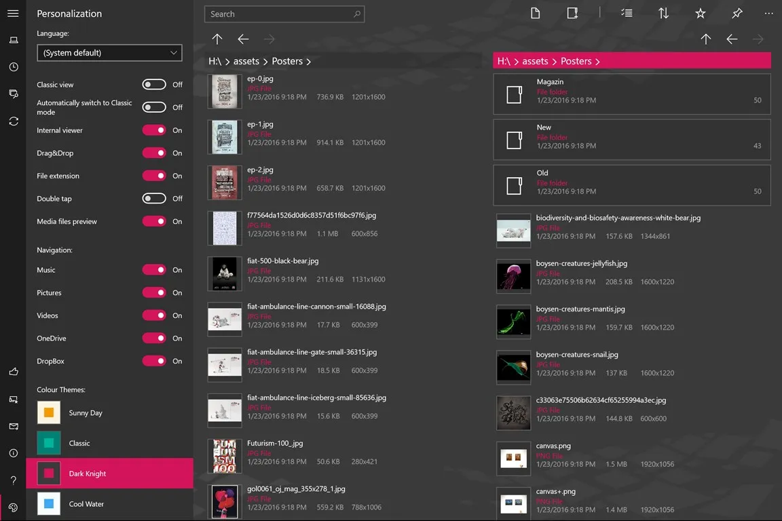782x521 pixels.
Task: Click the pin icon in the toolbar
Action: pyautogui.click(x=737, y=13)
